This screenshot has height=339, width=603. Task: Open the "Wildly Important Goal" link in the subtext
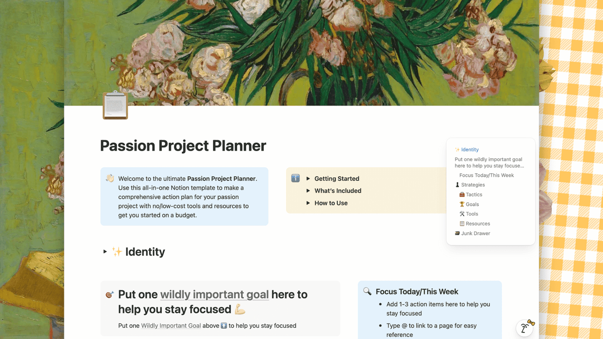pos(171,325)
